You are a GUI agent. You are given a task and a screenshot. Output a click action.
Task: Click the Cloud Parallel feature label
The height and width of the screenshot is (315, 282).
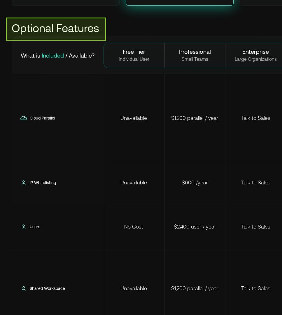42,118
